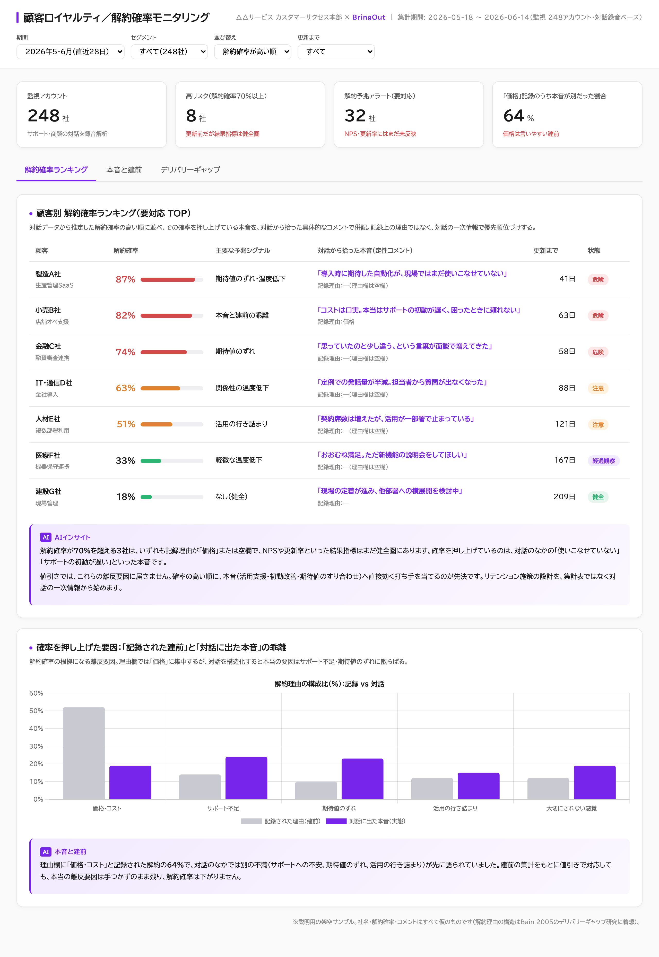Image resolution: width=659 pixels, height=957 pixels.
Task: Switch to the 本音と建前 tab
Action: 124,170
